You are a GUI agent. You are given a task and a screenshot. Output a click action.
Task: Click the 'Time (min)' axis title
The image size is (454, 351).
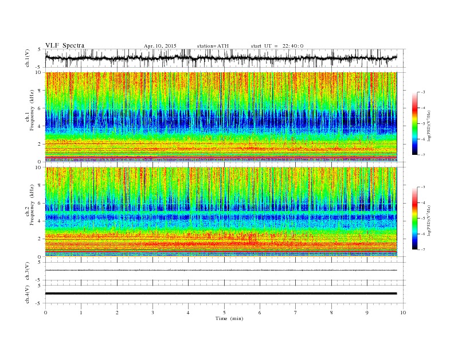tap(229, 318)
